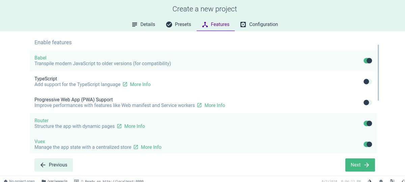Select the Features tab
Viewport: 405px width, 182px height.
(216, 24)
